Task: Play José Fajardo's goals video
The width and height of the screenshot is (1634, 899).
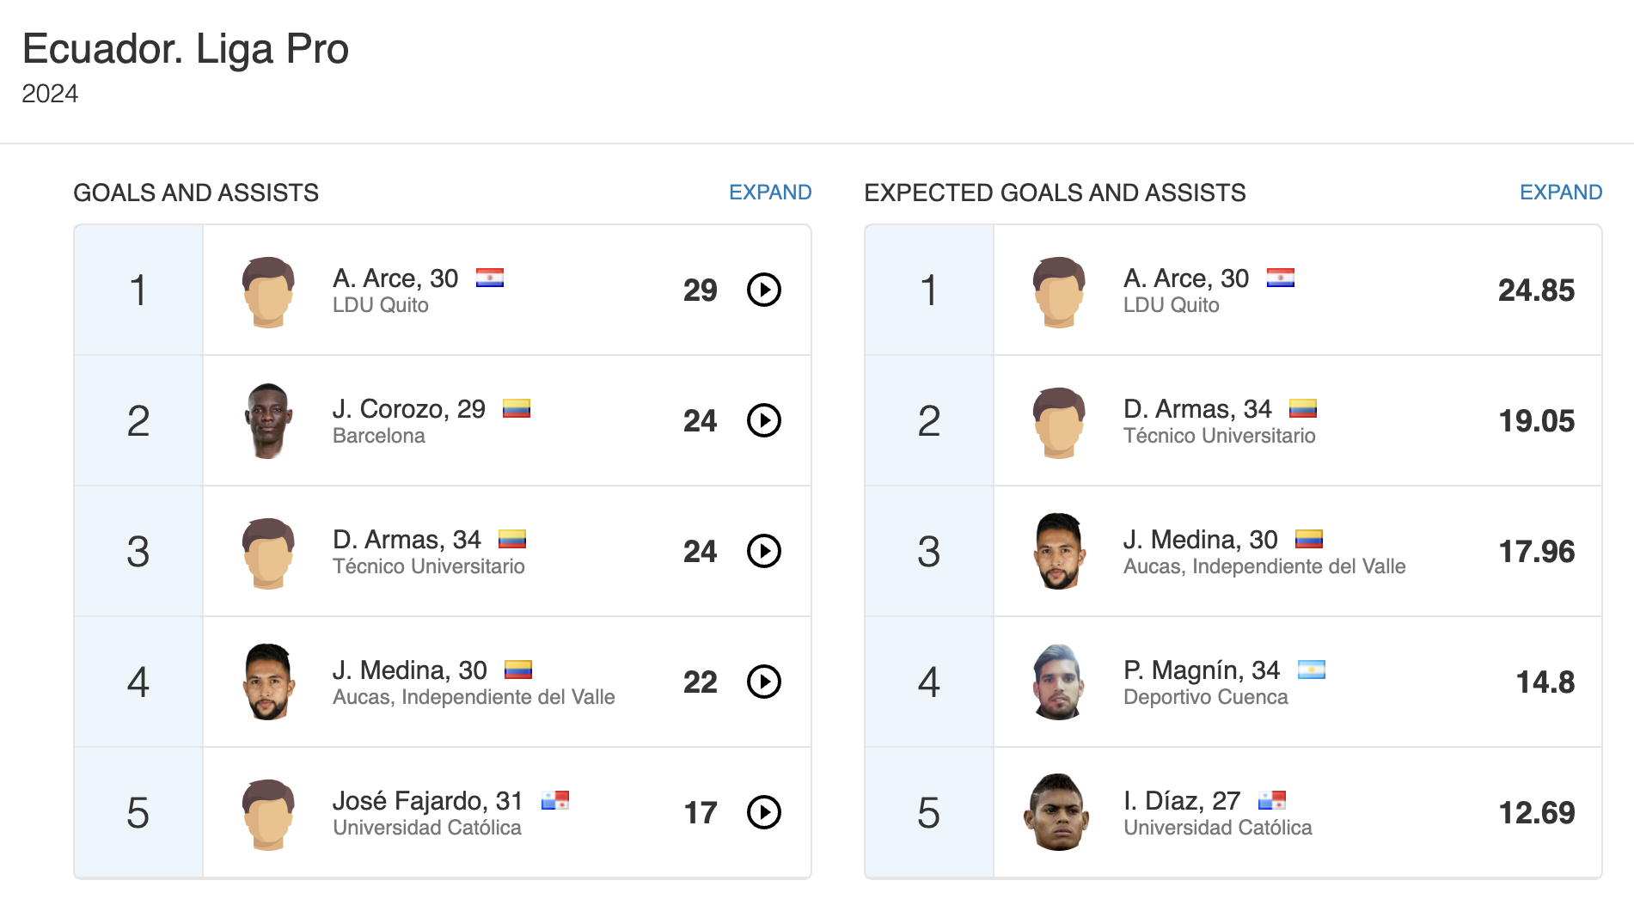Action: point(763,812)
